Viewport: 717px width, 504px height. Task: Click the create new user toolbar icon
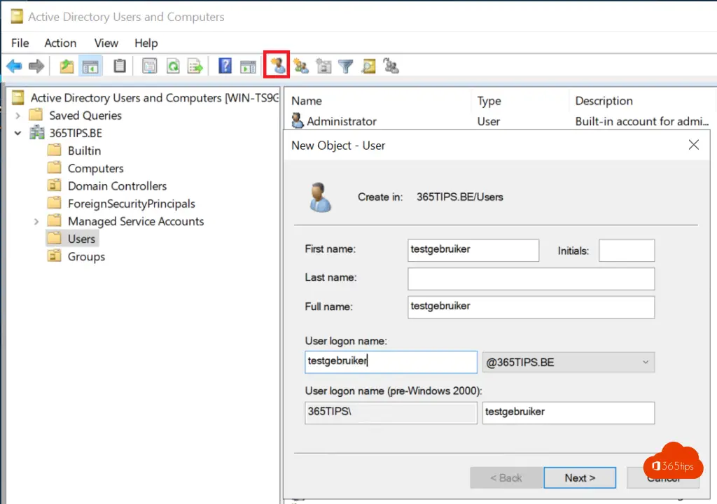(278, 66)
